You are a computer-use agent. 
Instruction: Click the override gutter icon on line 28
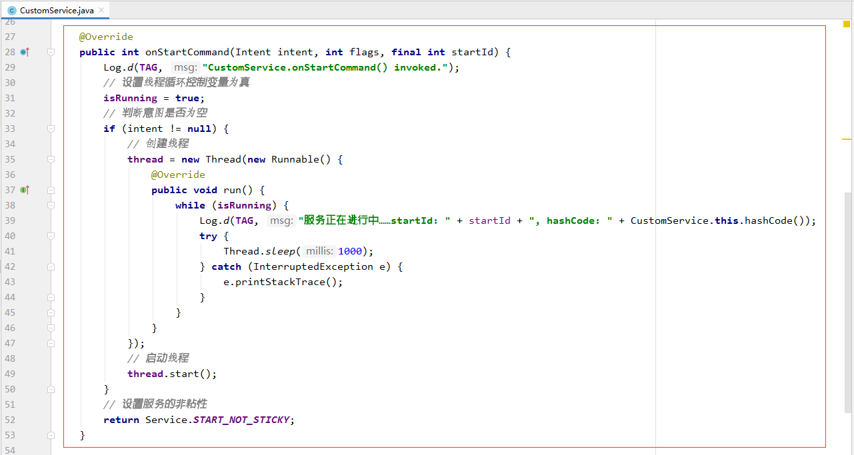(x=25, y=52)
